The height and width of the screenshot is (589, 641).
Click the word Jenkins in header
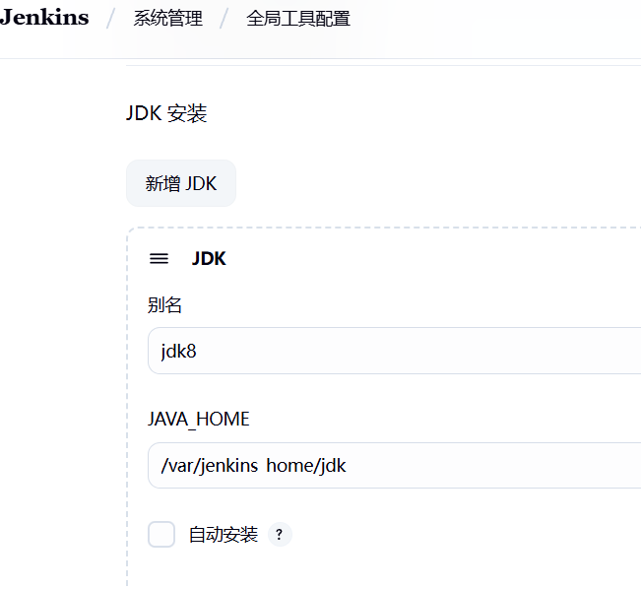pyautogui.click(x=44, y=18)
